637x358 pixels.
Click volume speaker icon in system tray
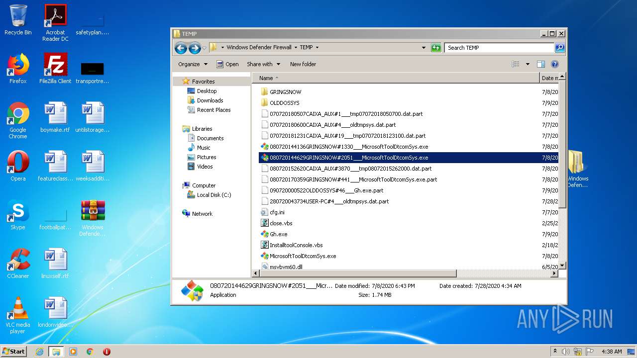click(x=566, y=352)
